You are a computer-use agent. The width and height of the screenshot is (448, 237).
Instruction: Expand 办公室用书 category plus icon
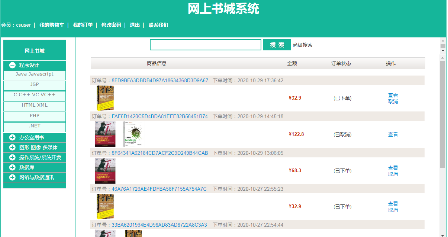click(x=12, y=137)
